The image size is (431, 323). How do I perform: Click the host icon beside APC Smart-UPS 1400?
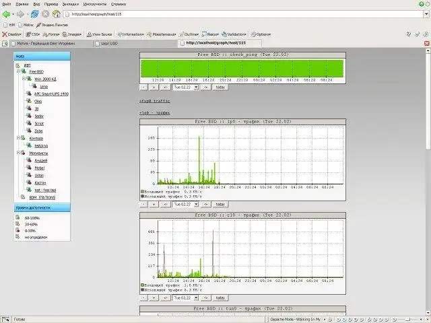click(x=28, y=94)
